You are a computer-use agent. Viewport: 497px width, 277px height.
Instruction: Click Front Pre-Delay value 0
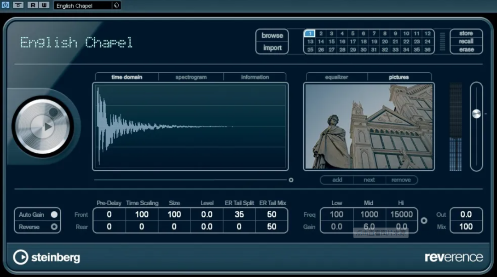pos(109,214)
